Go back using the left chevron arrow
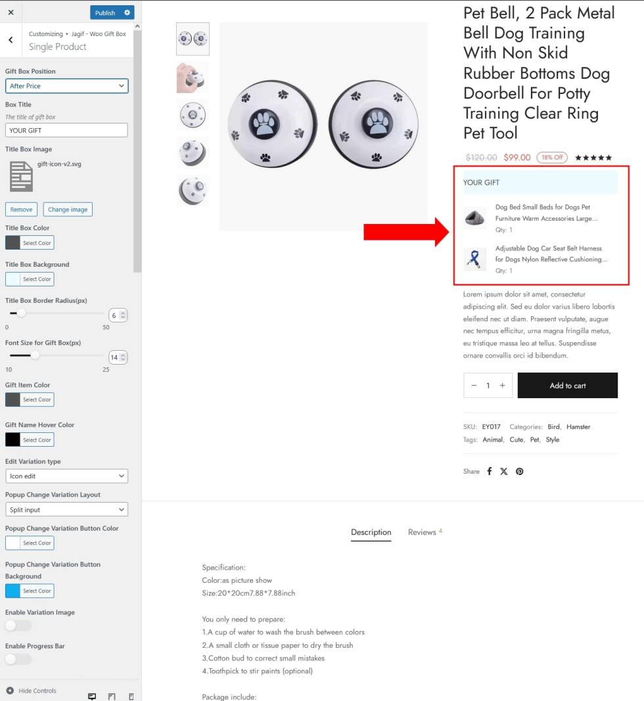Screen dimensions: 644x701 (x=11, y=40)
